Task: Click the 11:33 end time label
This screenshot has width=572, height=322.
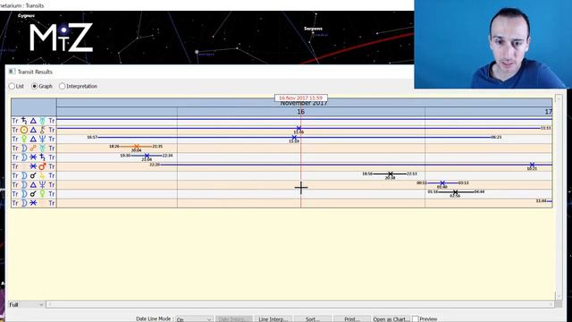Action: (x=546, y=128)
